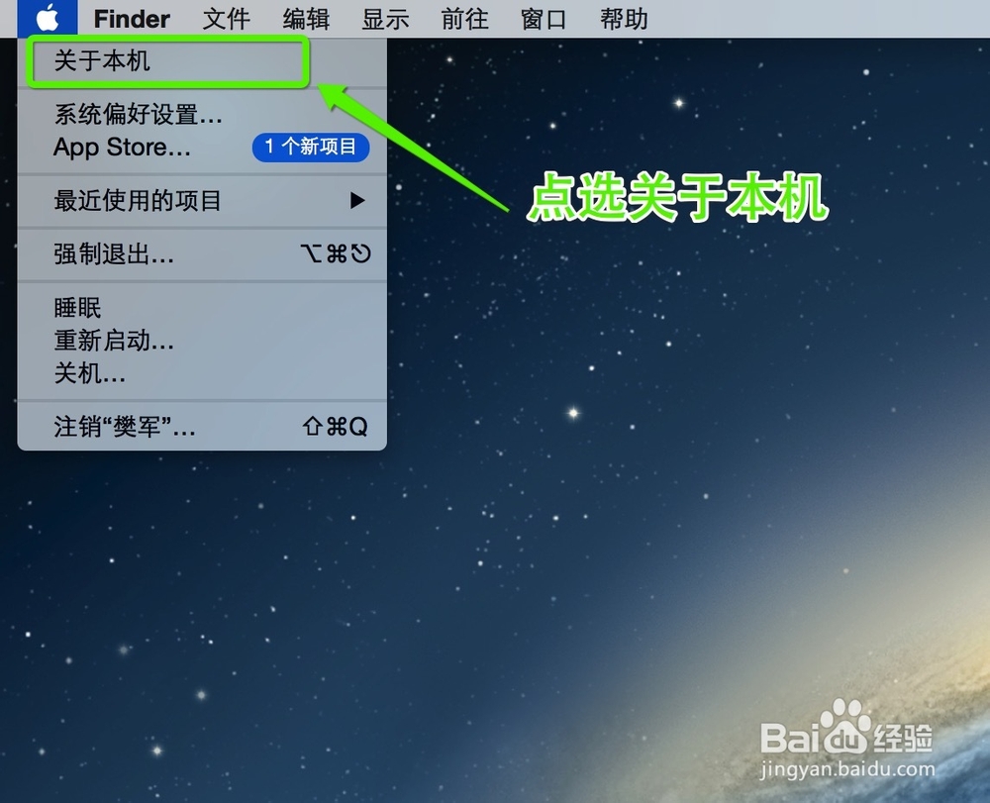The height and width of the screenshot is (803, 990).
Task: Open the 文件 menu
Action: click(226, 18)
